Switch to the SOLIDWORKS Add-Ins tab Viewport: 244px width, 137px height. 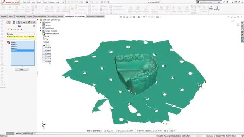pos(55,16)
